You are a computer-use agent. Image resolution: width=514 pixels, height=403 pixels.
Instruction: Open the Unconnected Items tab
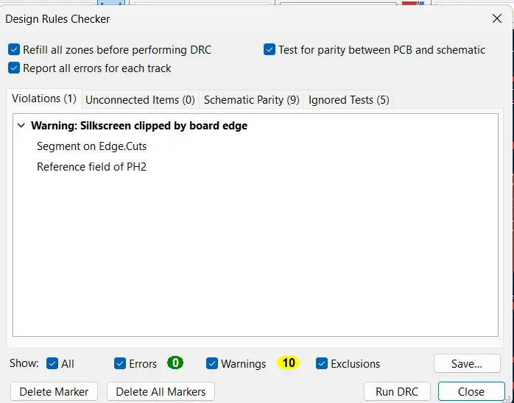(x=140, y=99)
